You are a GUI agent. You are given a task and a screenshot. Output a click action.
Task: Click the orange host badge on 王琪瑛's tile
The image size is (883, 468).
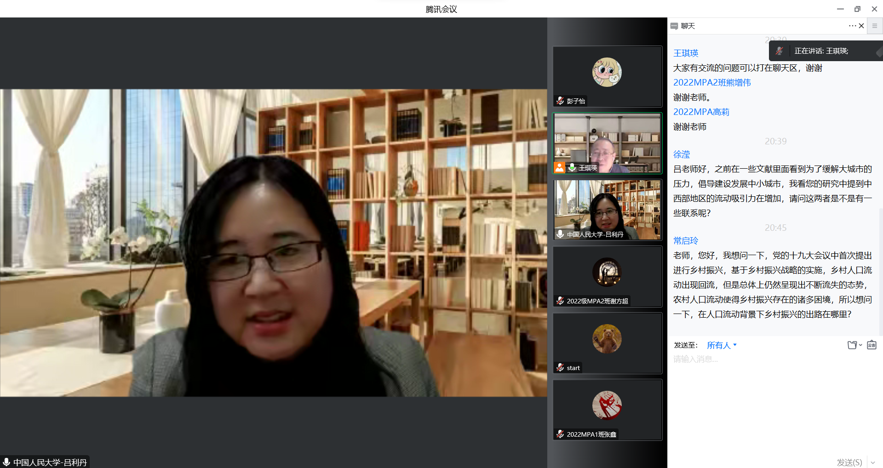click(x=559, y=167)
